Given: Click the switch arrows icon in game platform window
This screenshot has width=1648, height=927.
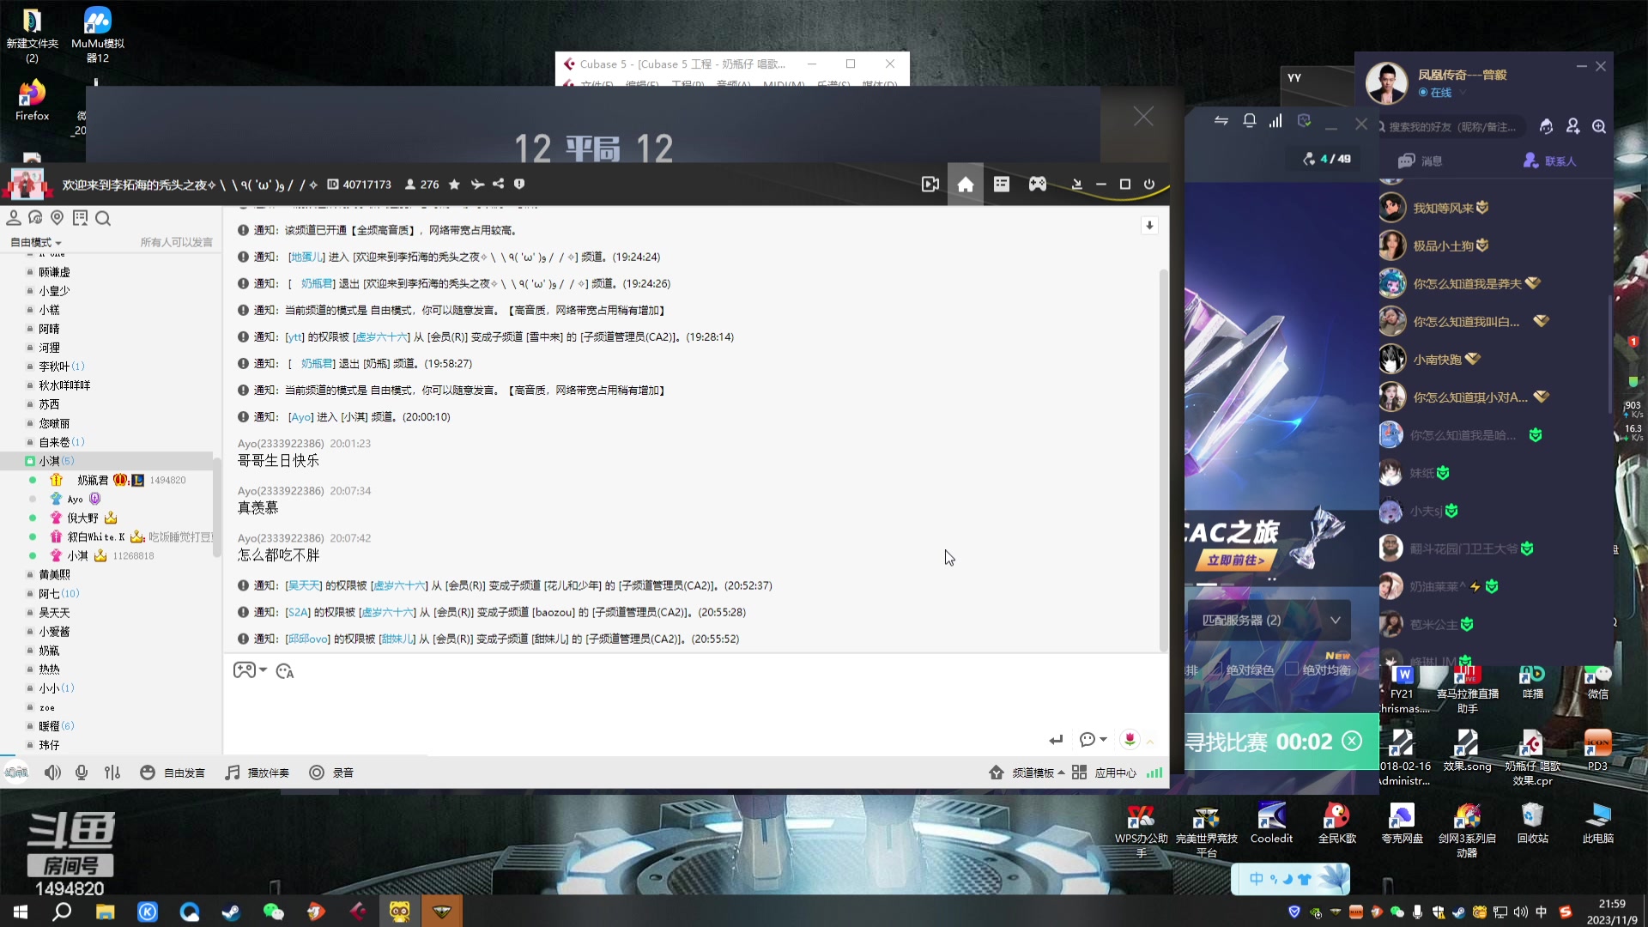Looking at the screenshot, I should [1221, 121].
